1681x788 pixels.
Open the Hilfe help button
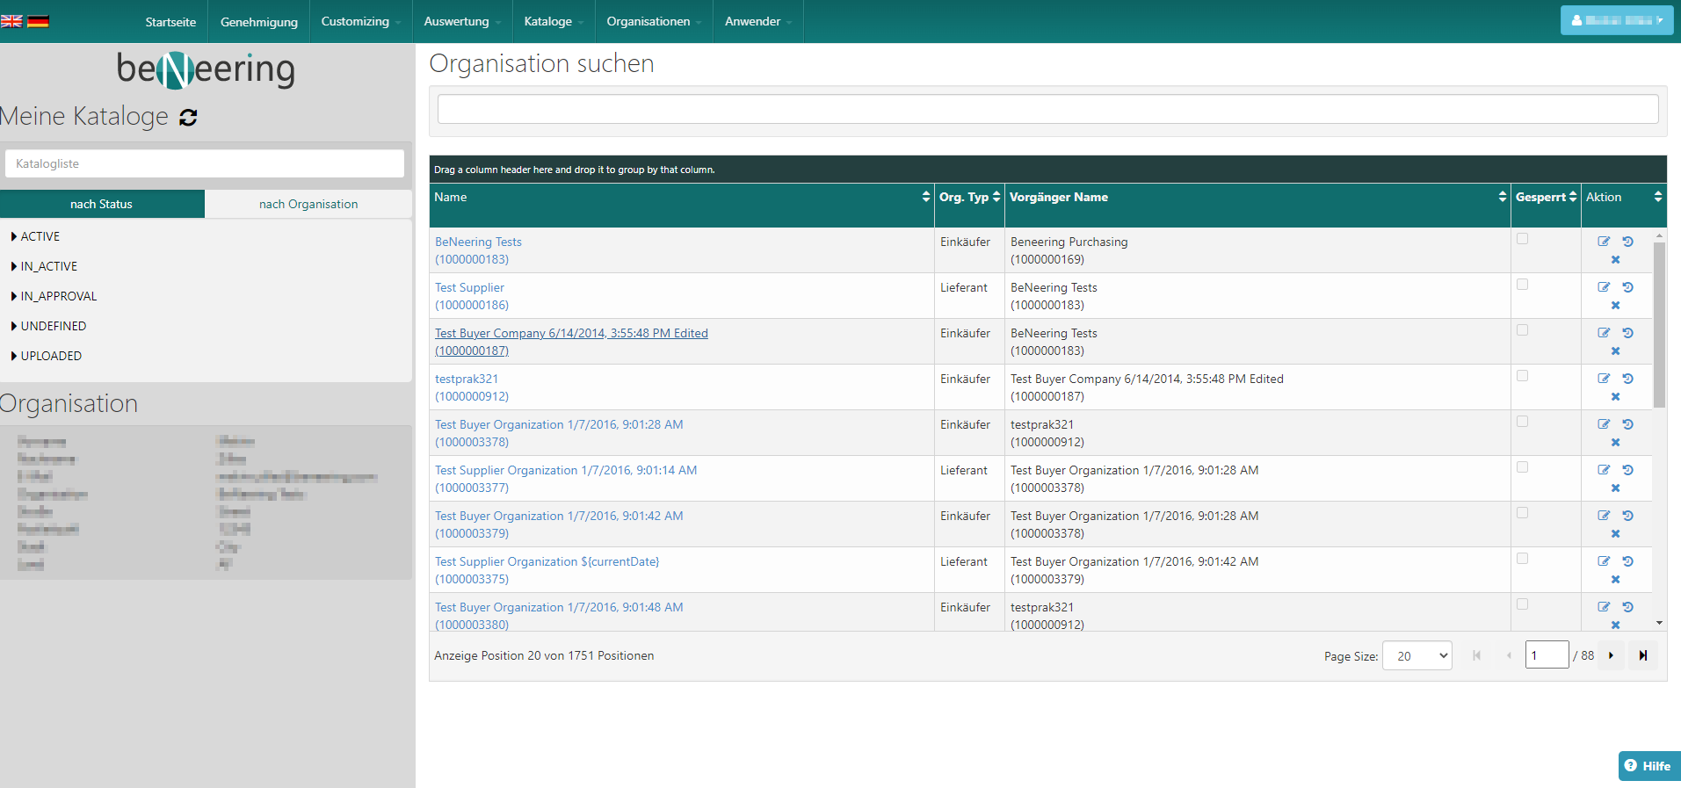tap(1648, 766)
